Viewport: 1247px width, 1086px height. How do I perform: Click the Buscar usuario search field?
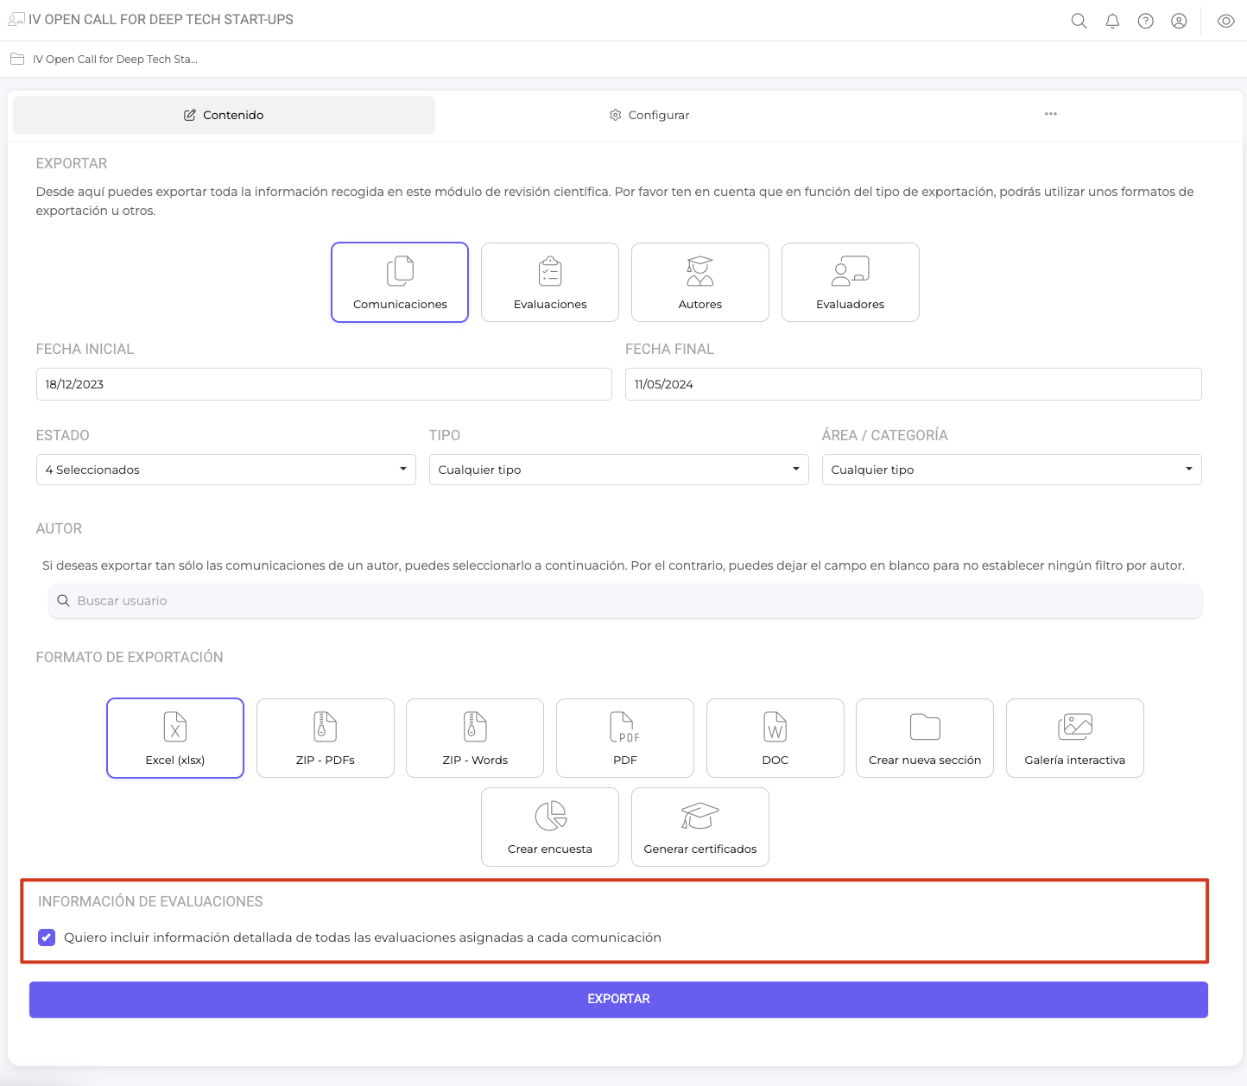[625, 601]
